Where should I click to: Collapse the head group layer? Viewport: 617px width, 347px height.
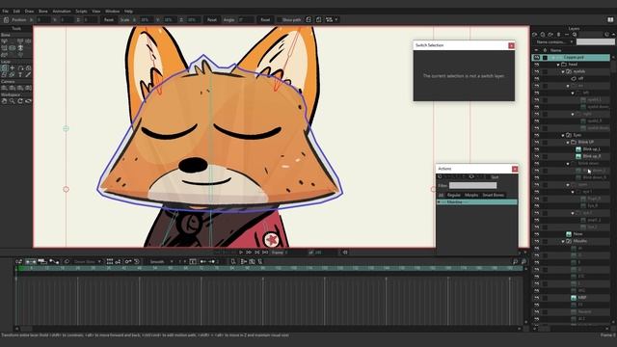click(x=558, y=65)
